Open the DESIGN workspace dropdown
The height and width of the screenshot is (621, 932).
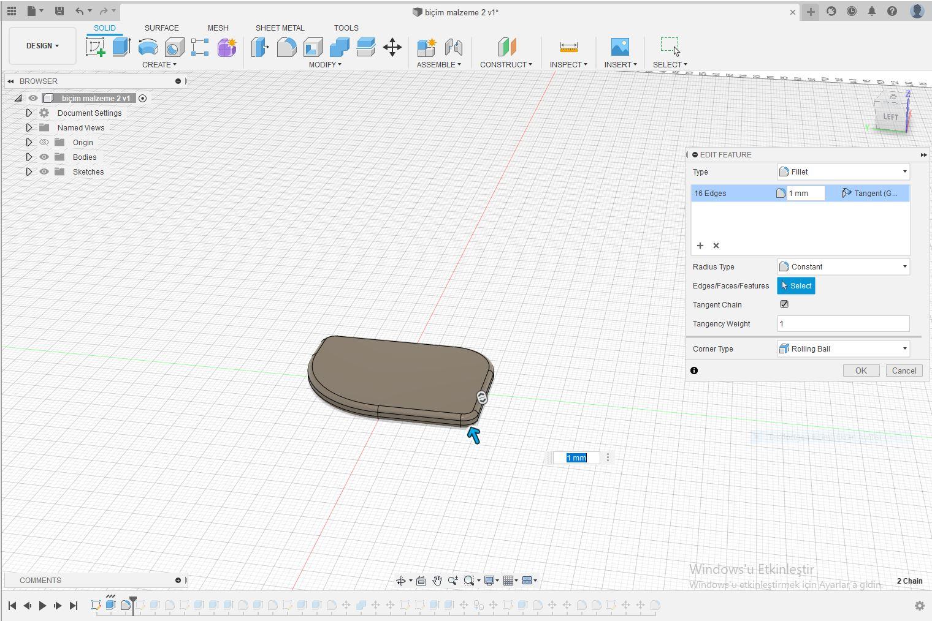(42, 46)
